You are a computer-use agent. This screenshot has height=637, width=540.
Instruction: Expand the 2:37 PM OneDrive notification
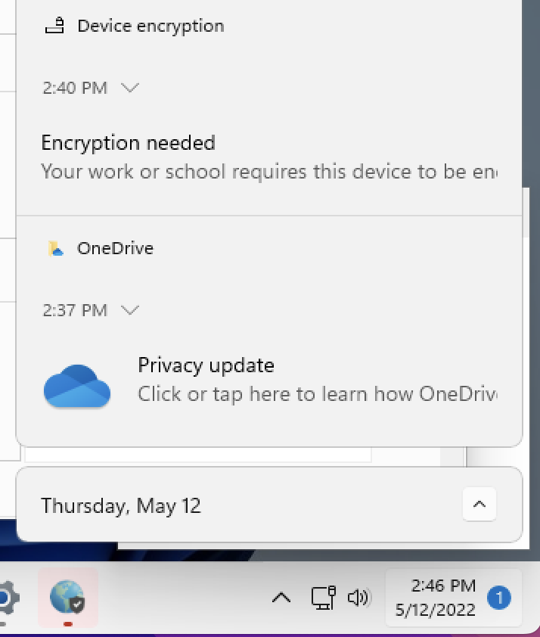coord(130,310)
